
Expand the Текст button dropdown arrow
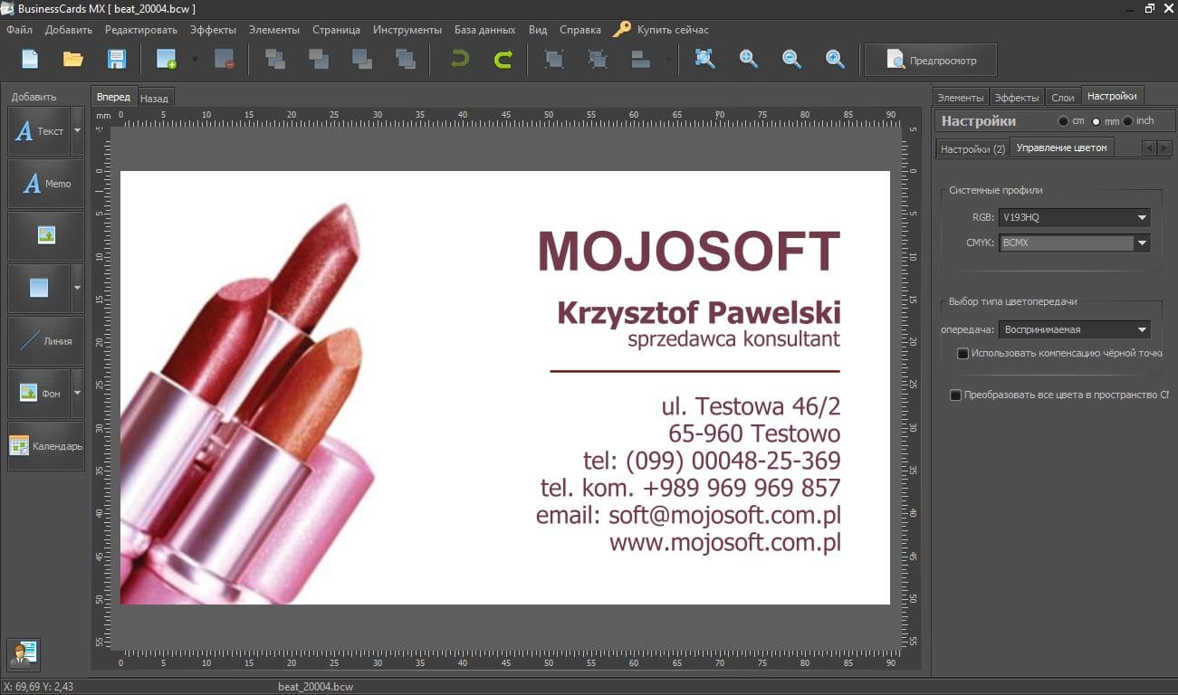click(77, 131)
